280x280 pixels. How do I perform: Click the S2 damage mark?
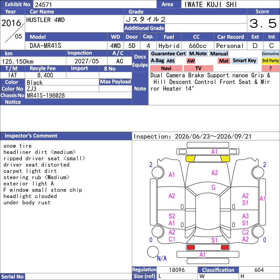point(172,216)
